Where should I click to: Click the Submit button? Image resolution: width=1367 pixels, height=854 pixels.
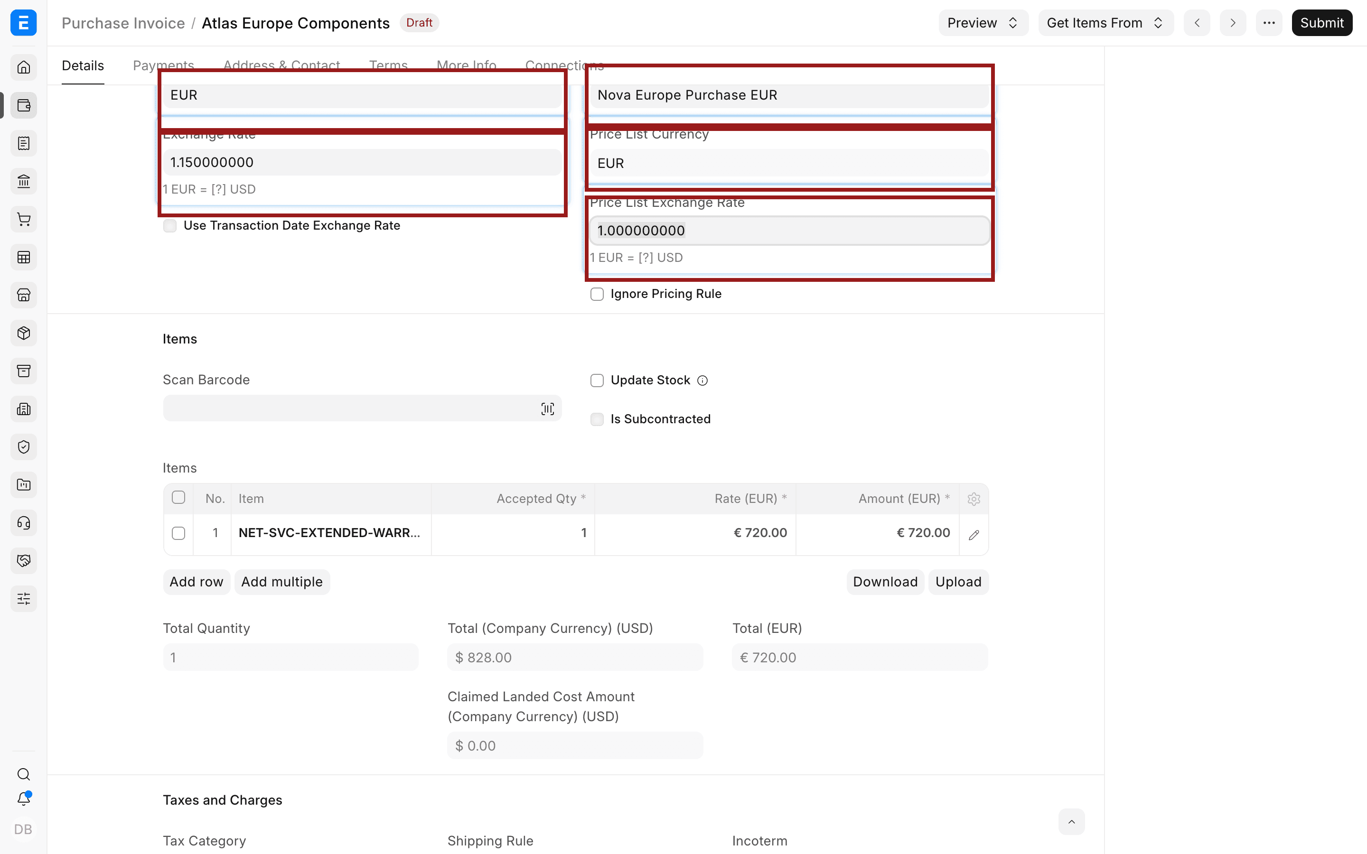(1321, 23)
